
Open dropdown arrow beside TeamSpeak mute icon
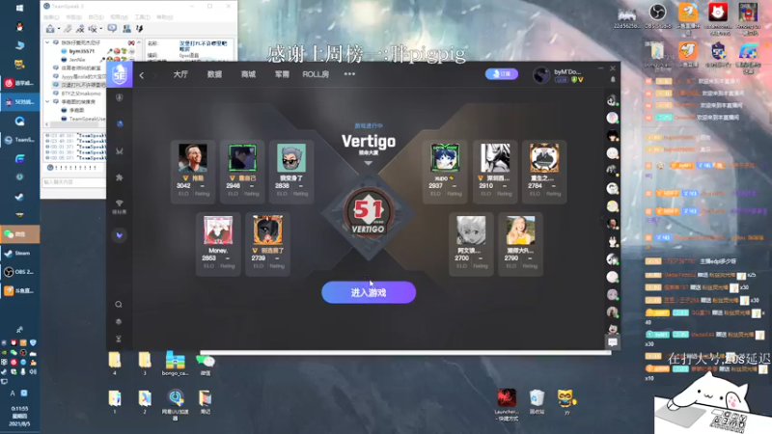[x=100, y=30]
